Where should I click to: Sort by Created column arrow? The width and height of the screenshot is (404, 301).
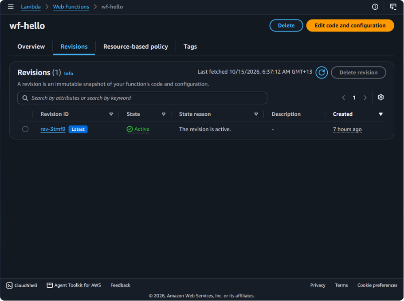click(x=380, y=114)
